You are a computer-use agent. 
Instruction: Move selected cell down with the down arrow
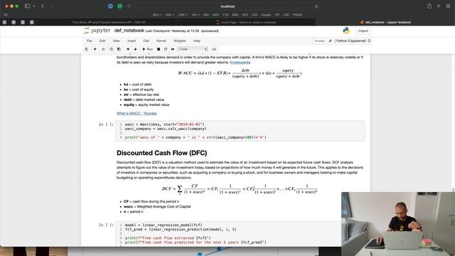[135, 49]
